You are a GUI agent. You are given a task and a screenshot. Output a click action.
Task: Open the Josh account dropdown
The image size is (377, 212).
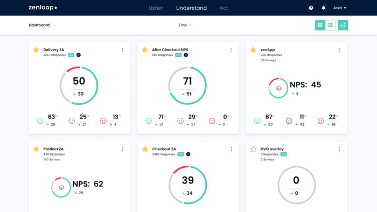tap(339, 8)
